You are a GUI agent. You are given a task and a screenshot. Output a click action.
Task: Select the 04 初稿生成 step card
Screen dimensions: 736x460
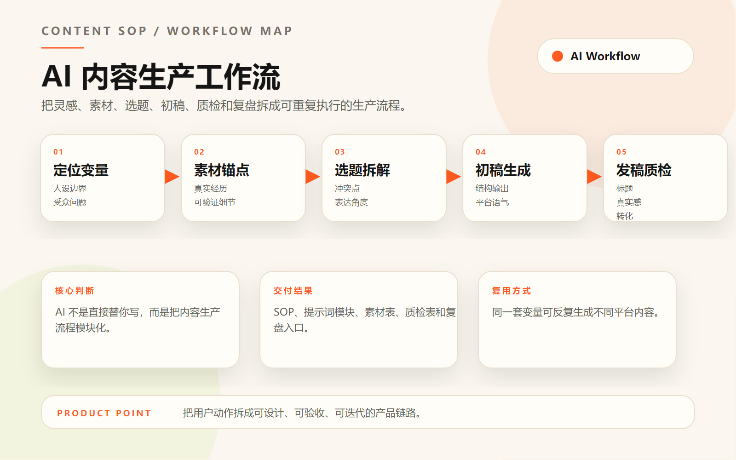click(525, 178)
